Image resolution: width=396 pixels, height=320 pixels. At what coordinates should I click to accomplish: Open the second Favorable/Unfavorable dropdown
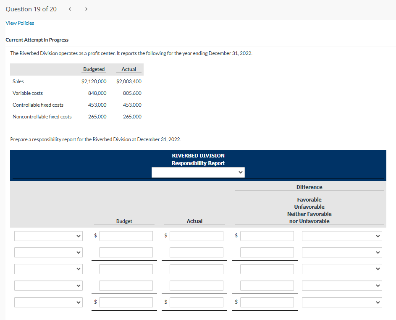tap(341, 252)
